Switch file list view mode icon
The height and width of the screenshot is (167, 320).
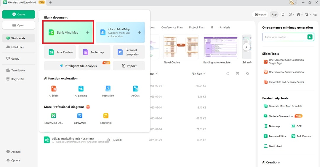click(227, 73)
